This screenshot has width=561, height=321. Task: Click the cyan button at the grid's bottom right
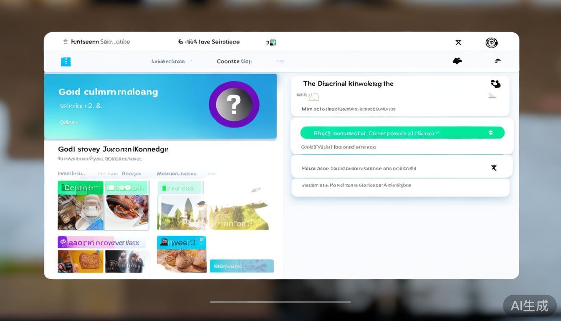(x=242, y=266)
